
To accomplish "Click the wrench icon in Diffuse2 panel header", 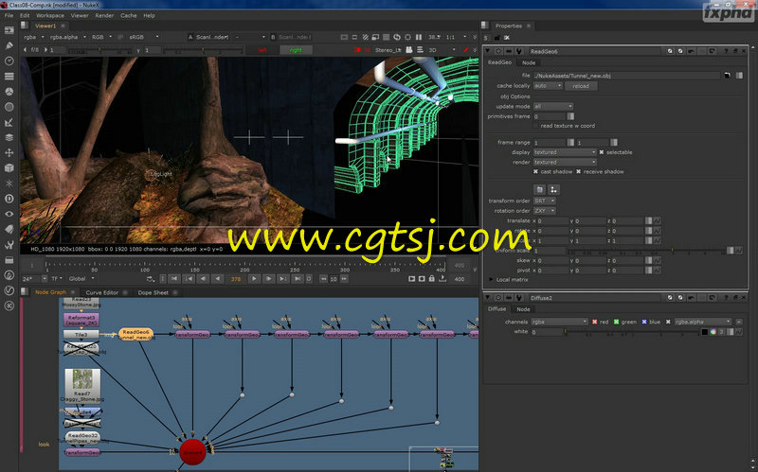I will coord(518,298).
